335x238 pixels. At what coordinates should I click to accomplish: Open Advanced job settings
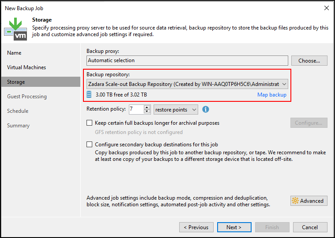click(x=309, y=201)
